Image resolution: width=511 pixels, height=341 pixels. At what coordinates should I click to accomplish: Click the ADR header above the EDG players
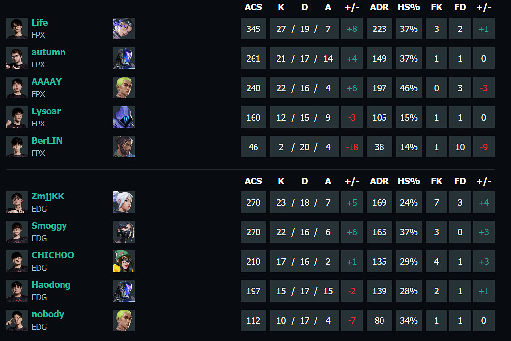pos(379,181)
